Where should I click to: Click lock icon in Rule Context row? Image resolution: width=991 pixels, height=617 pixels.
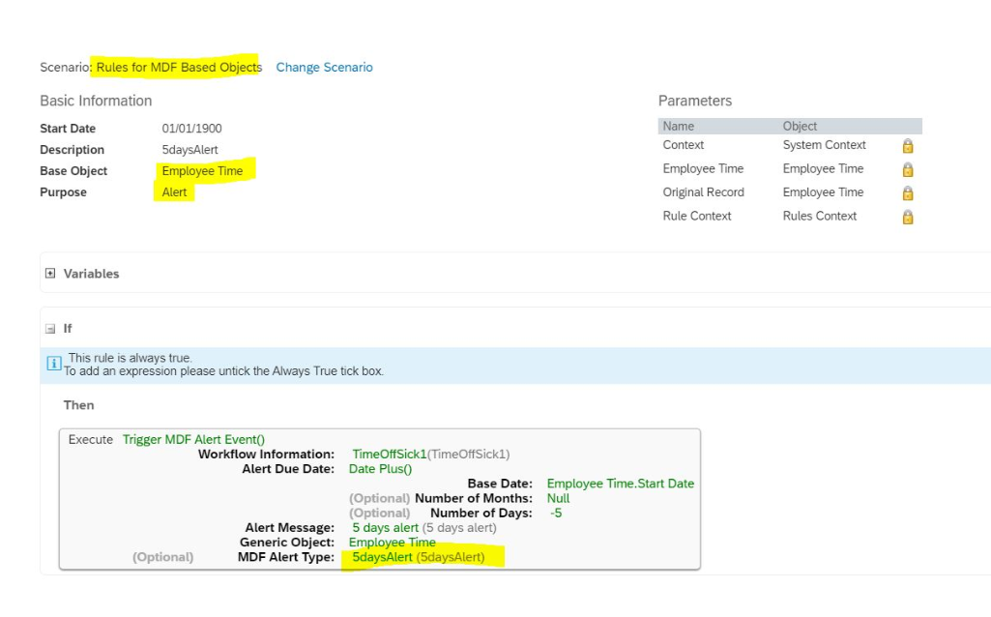908,217
